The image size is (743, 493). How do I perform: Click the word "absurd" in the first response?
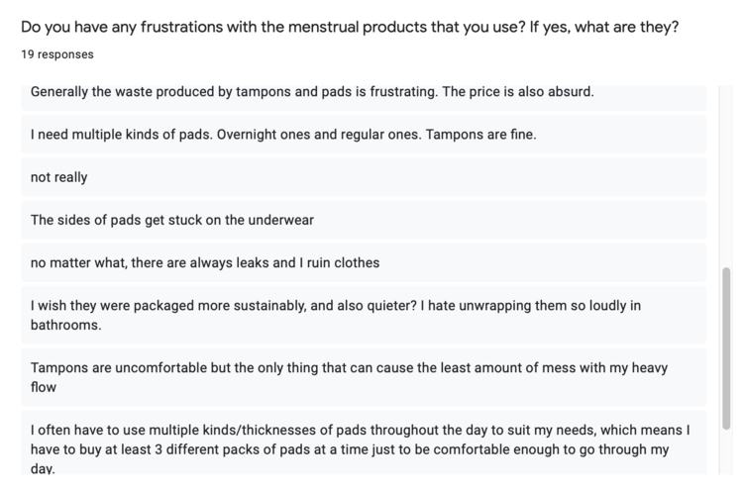point(568,92)
